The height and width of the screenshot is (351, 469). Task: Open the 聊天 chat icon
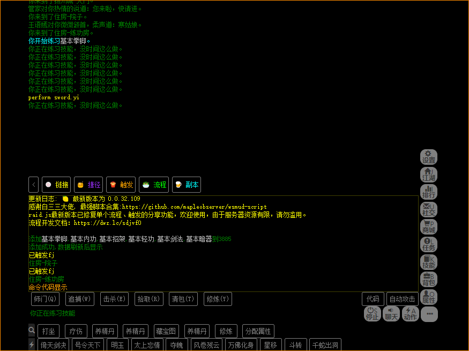click(391, 314)
